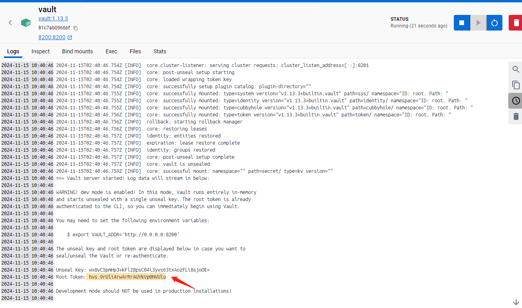This screenshot has width=522, height=308.
Task: Toggle log timestamps with clock icon
Action: tap(516, 101)
